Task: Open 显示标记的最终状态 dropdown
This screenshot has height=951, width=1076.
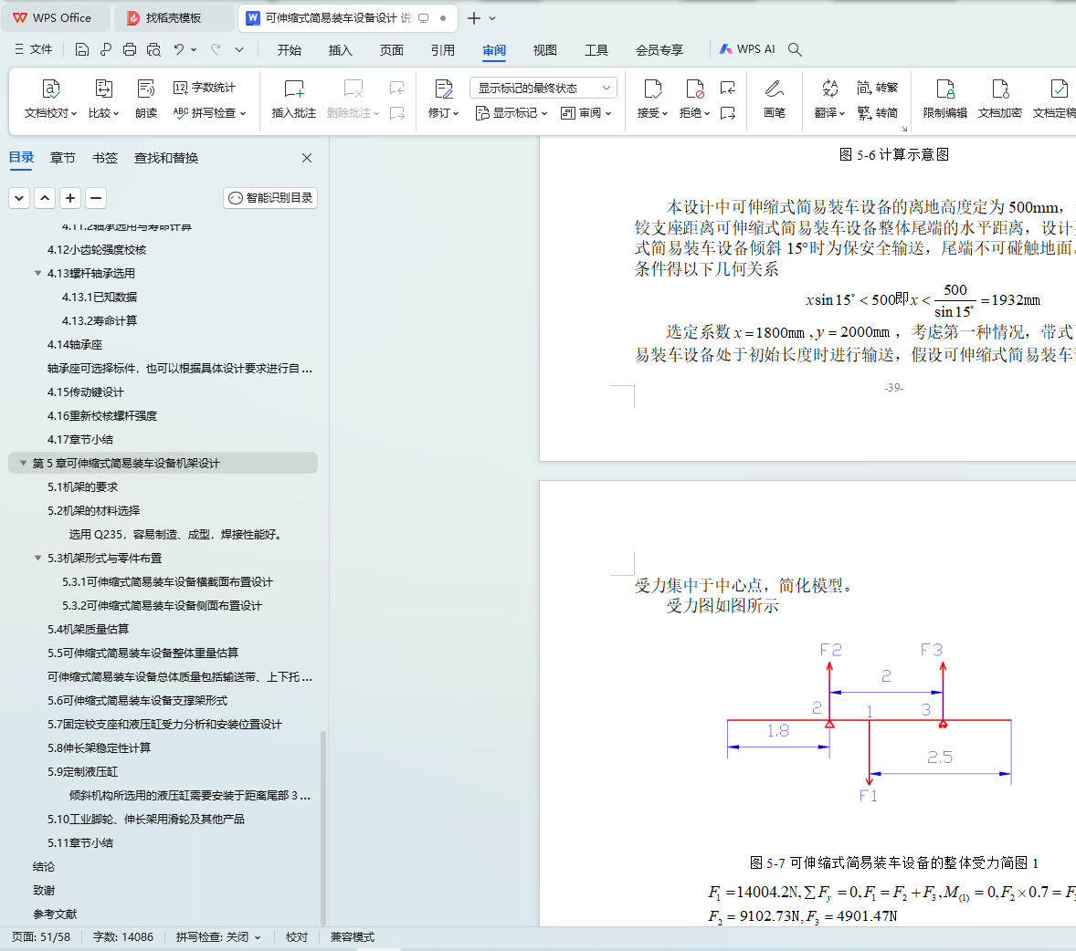Action: 543,88
